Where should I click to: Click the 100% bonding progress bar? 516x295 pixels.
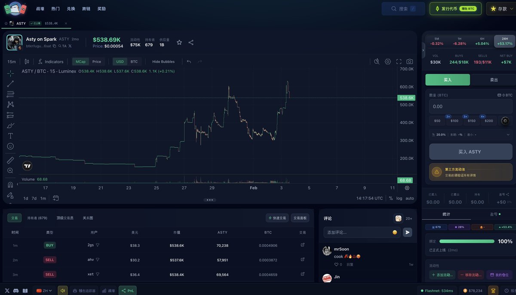pos(467,241)
